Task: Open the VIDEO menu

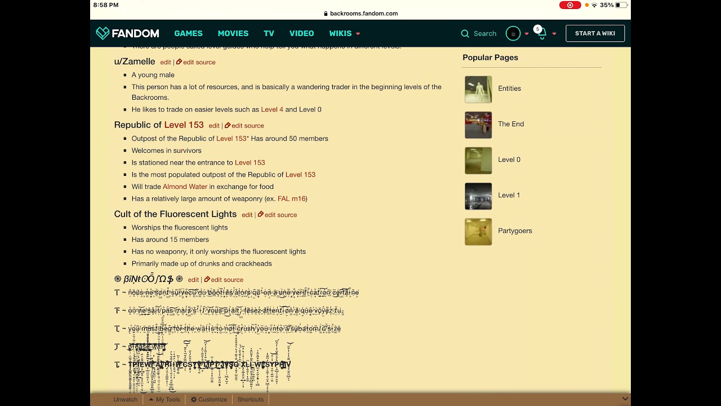Action: tap(301, 33)
